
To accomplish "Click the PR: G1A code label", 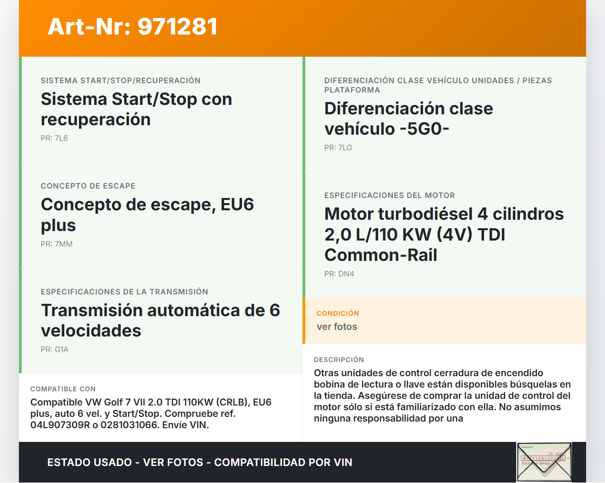I will click(55, 350).
